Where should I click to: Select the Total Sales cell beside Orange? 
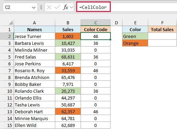162,43
